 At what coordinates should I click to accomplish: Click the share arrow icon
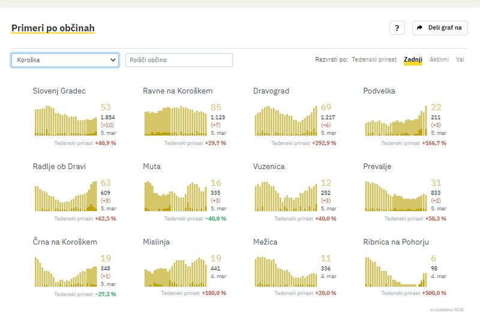click(x=420, y=28)
